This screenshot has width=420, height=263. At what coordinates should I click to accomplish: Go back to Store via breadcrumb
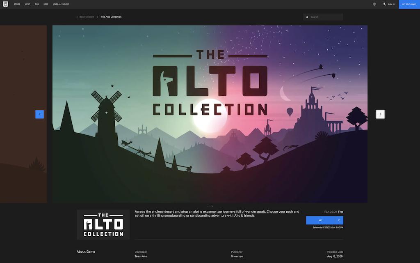pyautogui.click(x=86, y=17)
